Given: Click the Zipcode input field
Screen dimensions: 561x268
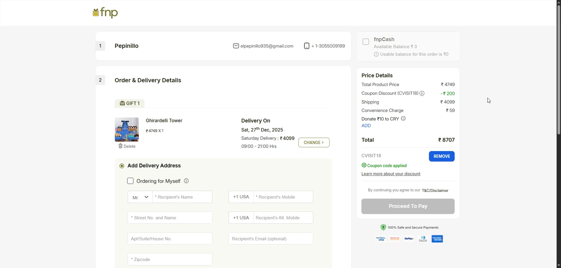Looking at the screenshot, I should coord(170,259).
